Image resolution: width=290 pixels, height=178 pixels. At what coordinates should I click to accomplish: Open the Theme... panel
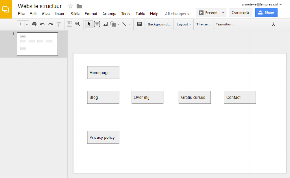[x=203, y=24]
